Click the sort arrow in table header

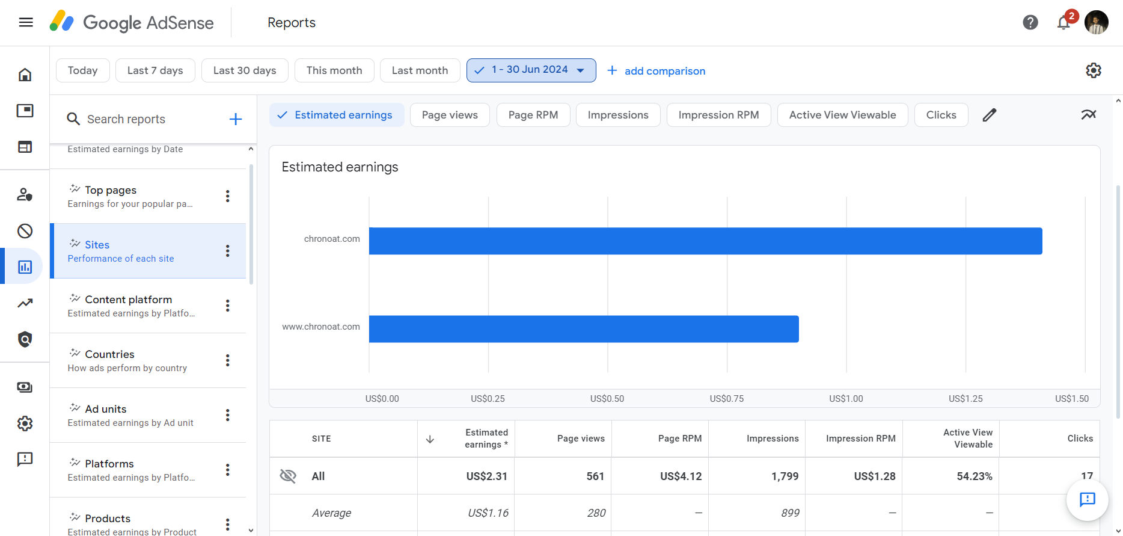(x=430, y=439)
